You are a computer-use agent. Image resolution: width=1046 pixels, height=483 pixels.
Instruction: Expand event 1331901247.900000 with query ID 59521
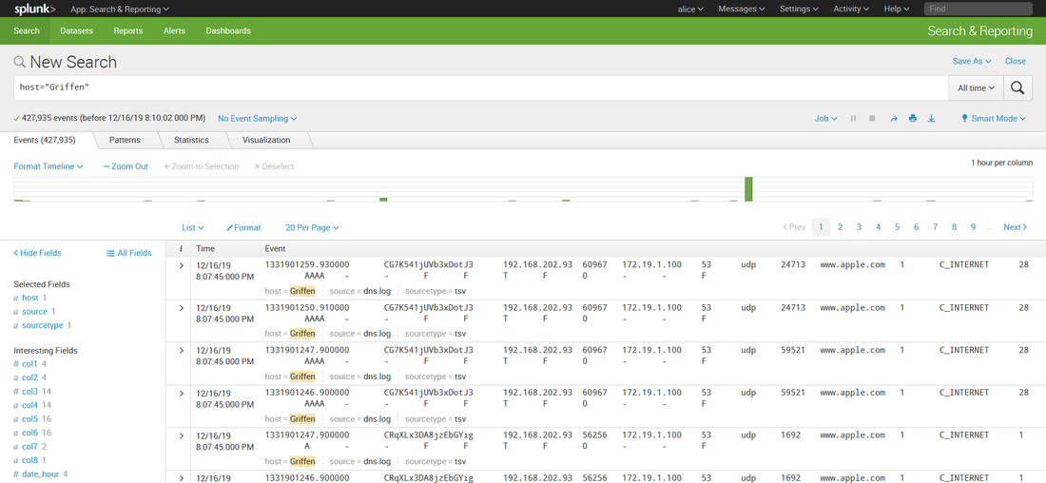[x=181, y=351]
